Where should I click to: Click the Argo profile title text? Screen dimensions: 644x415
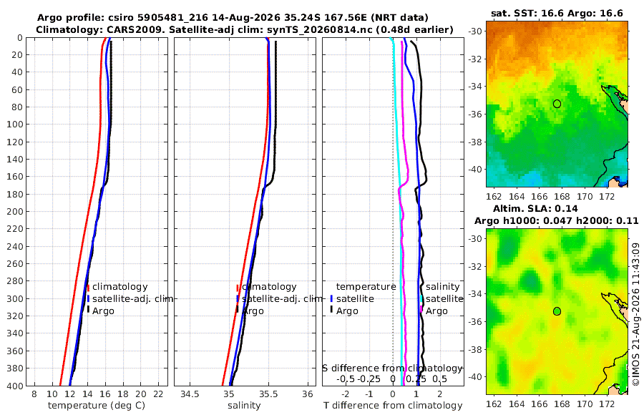(233, 18)
